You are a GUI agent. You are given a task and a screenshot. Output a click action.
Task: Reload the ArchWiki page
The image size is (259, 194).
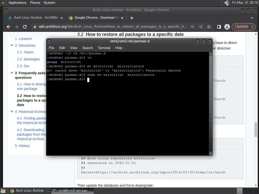point(25,27)
